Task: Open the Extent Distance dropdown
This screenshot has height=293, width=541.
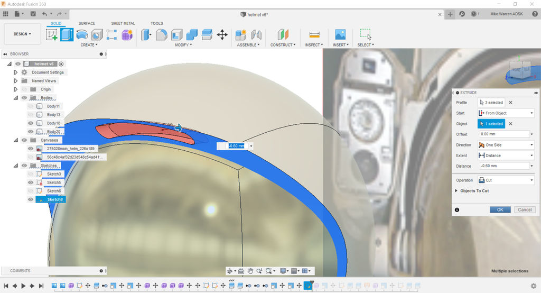Action: pyautogui.click(x=506, y=155)
